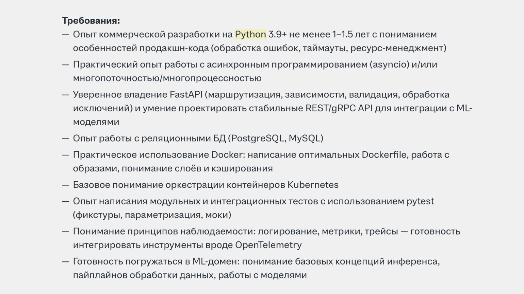Click the highlighted word Python
The height and width of the screenshot is (294, 524).
click(x=250, y=35)
